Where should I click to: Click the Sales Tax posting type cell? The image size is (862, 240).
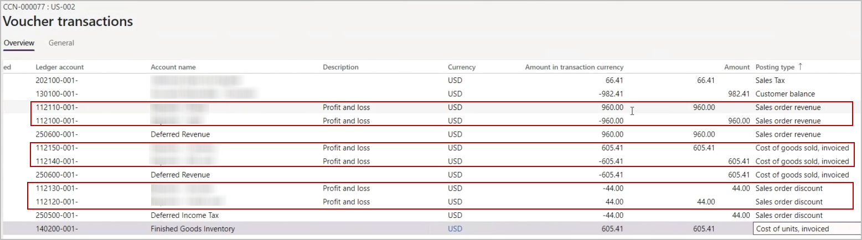click(771, 81)
